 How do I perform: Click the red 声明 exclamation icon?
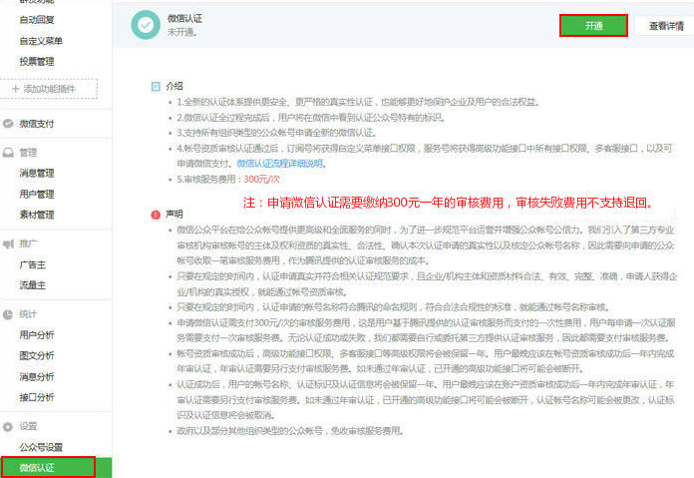pyautogui.click(x=156, y=215)
